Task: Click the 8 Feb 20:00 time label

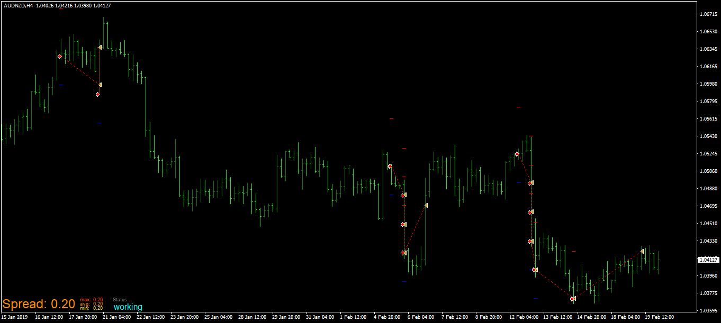Action: [x=489, y=317]
